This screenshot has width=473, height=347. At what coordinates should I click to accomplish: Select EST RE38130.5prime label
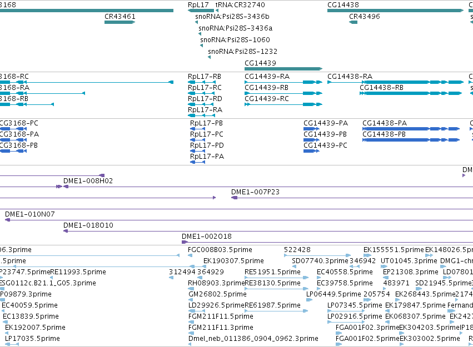tap(273, 284)
